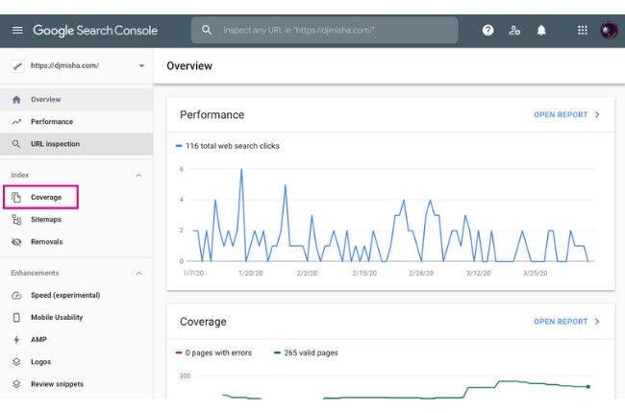
Task: Click the Overview page heading
Action: 189,66
